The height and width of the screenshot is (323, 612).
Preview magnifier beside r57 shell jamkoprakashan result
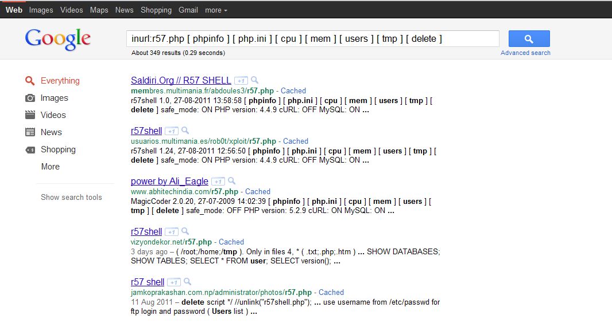pyautogui.click(x=187, y=282)
